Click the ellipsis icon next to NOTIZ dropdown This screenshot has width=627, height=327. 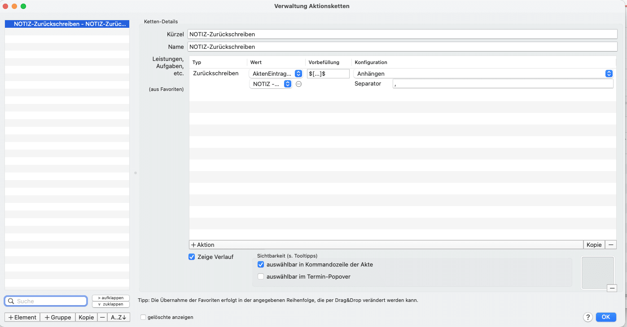pos(298,84)
